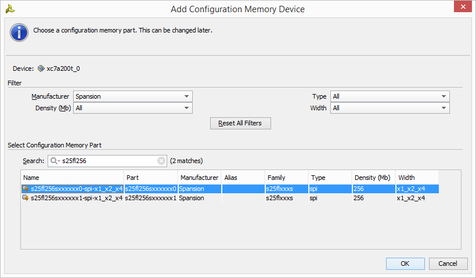Select row s25fl256sxxxxxx0-spi-x1_x2_x4
Image resolution: width=476 pixels, height=278 pixels.
coord(230,189)
